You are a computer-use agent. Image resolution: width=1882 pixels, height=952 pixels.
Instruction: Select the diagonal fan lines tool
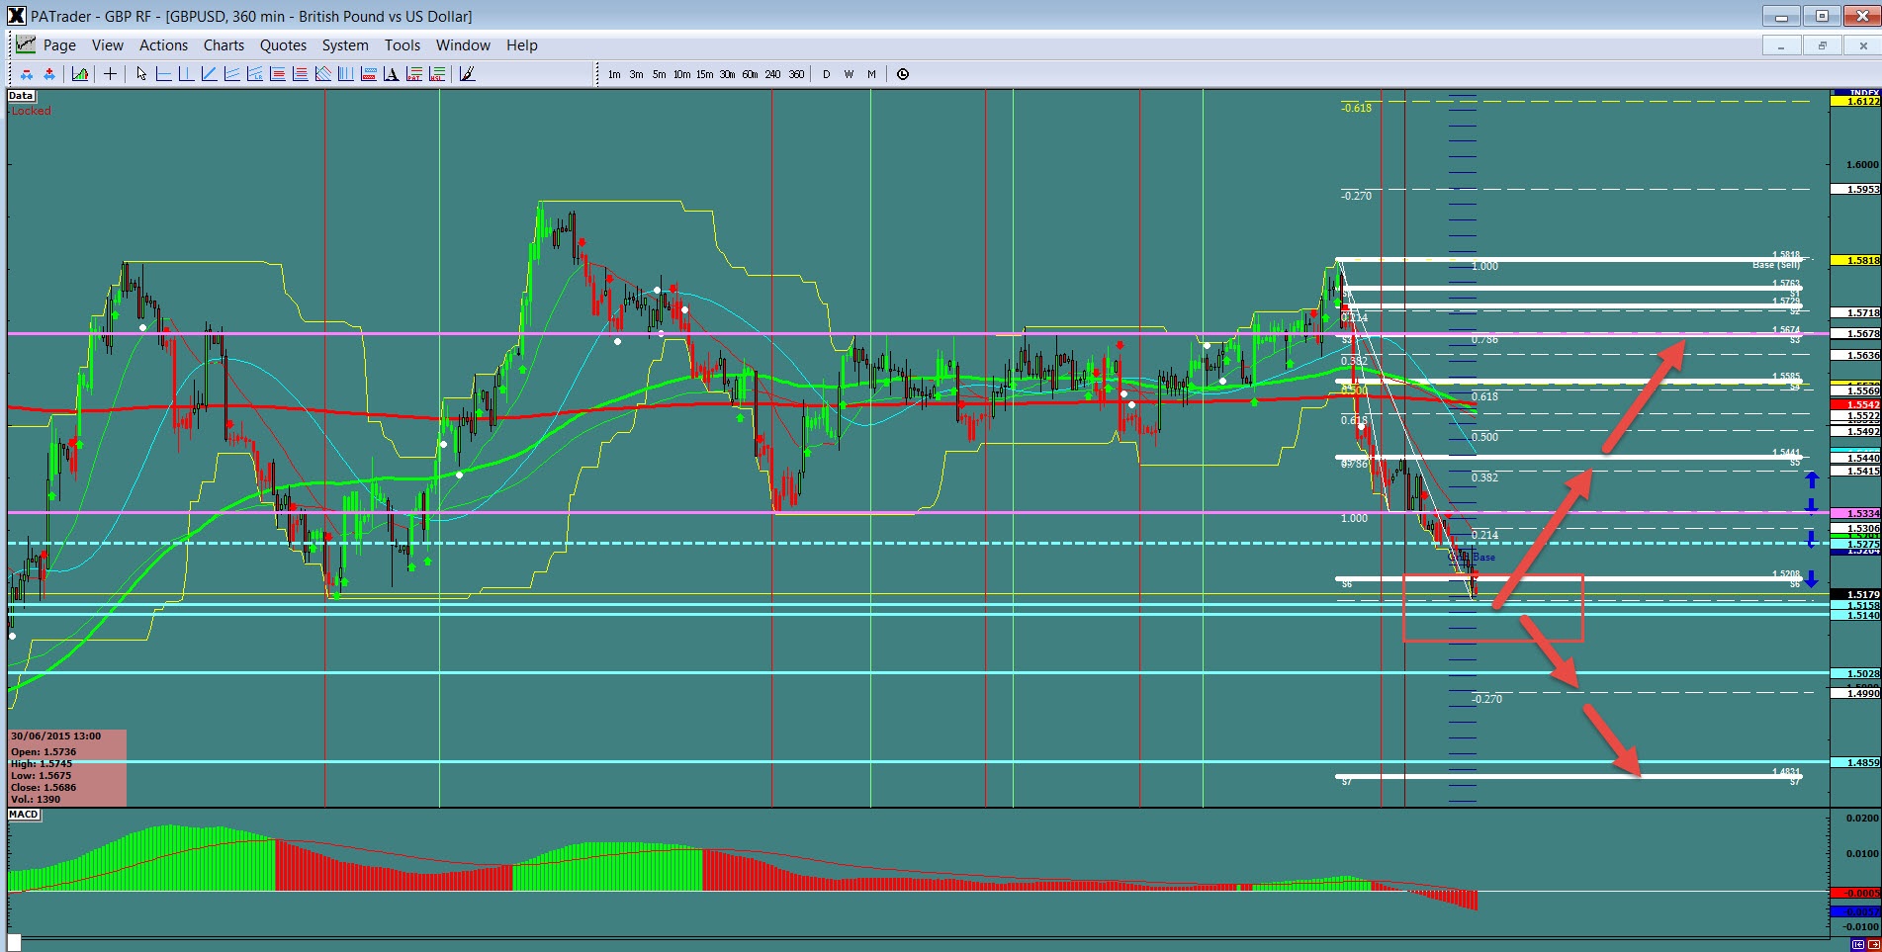[322, 74]
